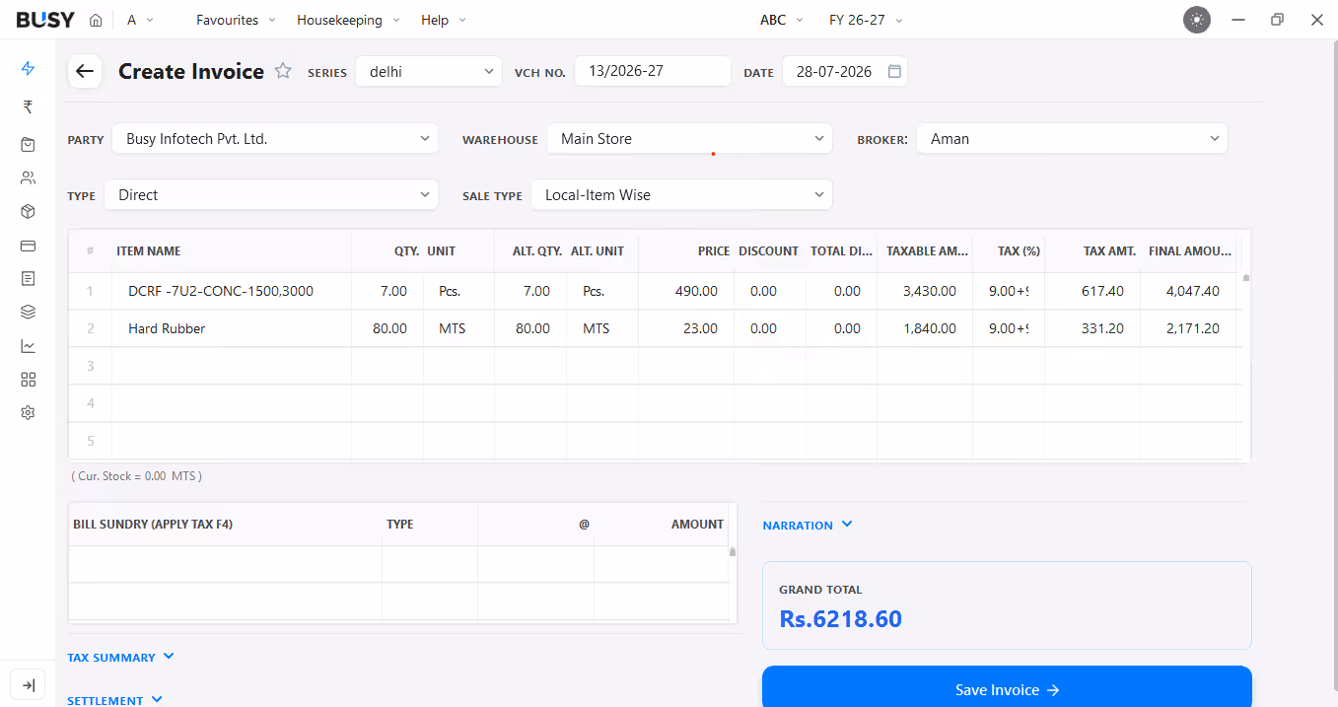Viewport: 1338px width, 707px height.
Task: Click the item table vertical scrollbar handle
Action: pos(1246,278)
